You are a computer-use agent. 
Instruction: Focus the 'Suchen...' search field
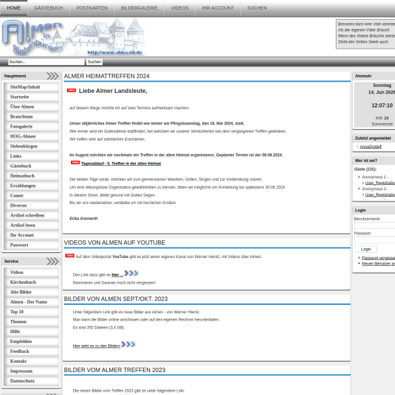[46, 62]
